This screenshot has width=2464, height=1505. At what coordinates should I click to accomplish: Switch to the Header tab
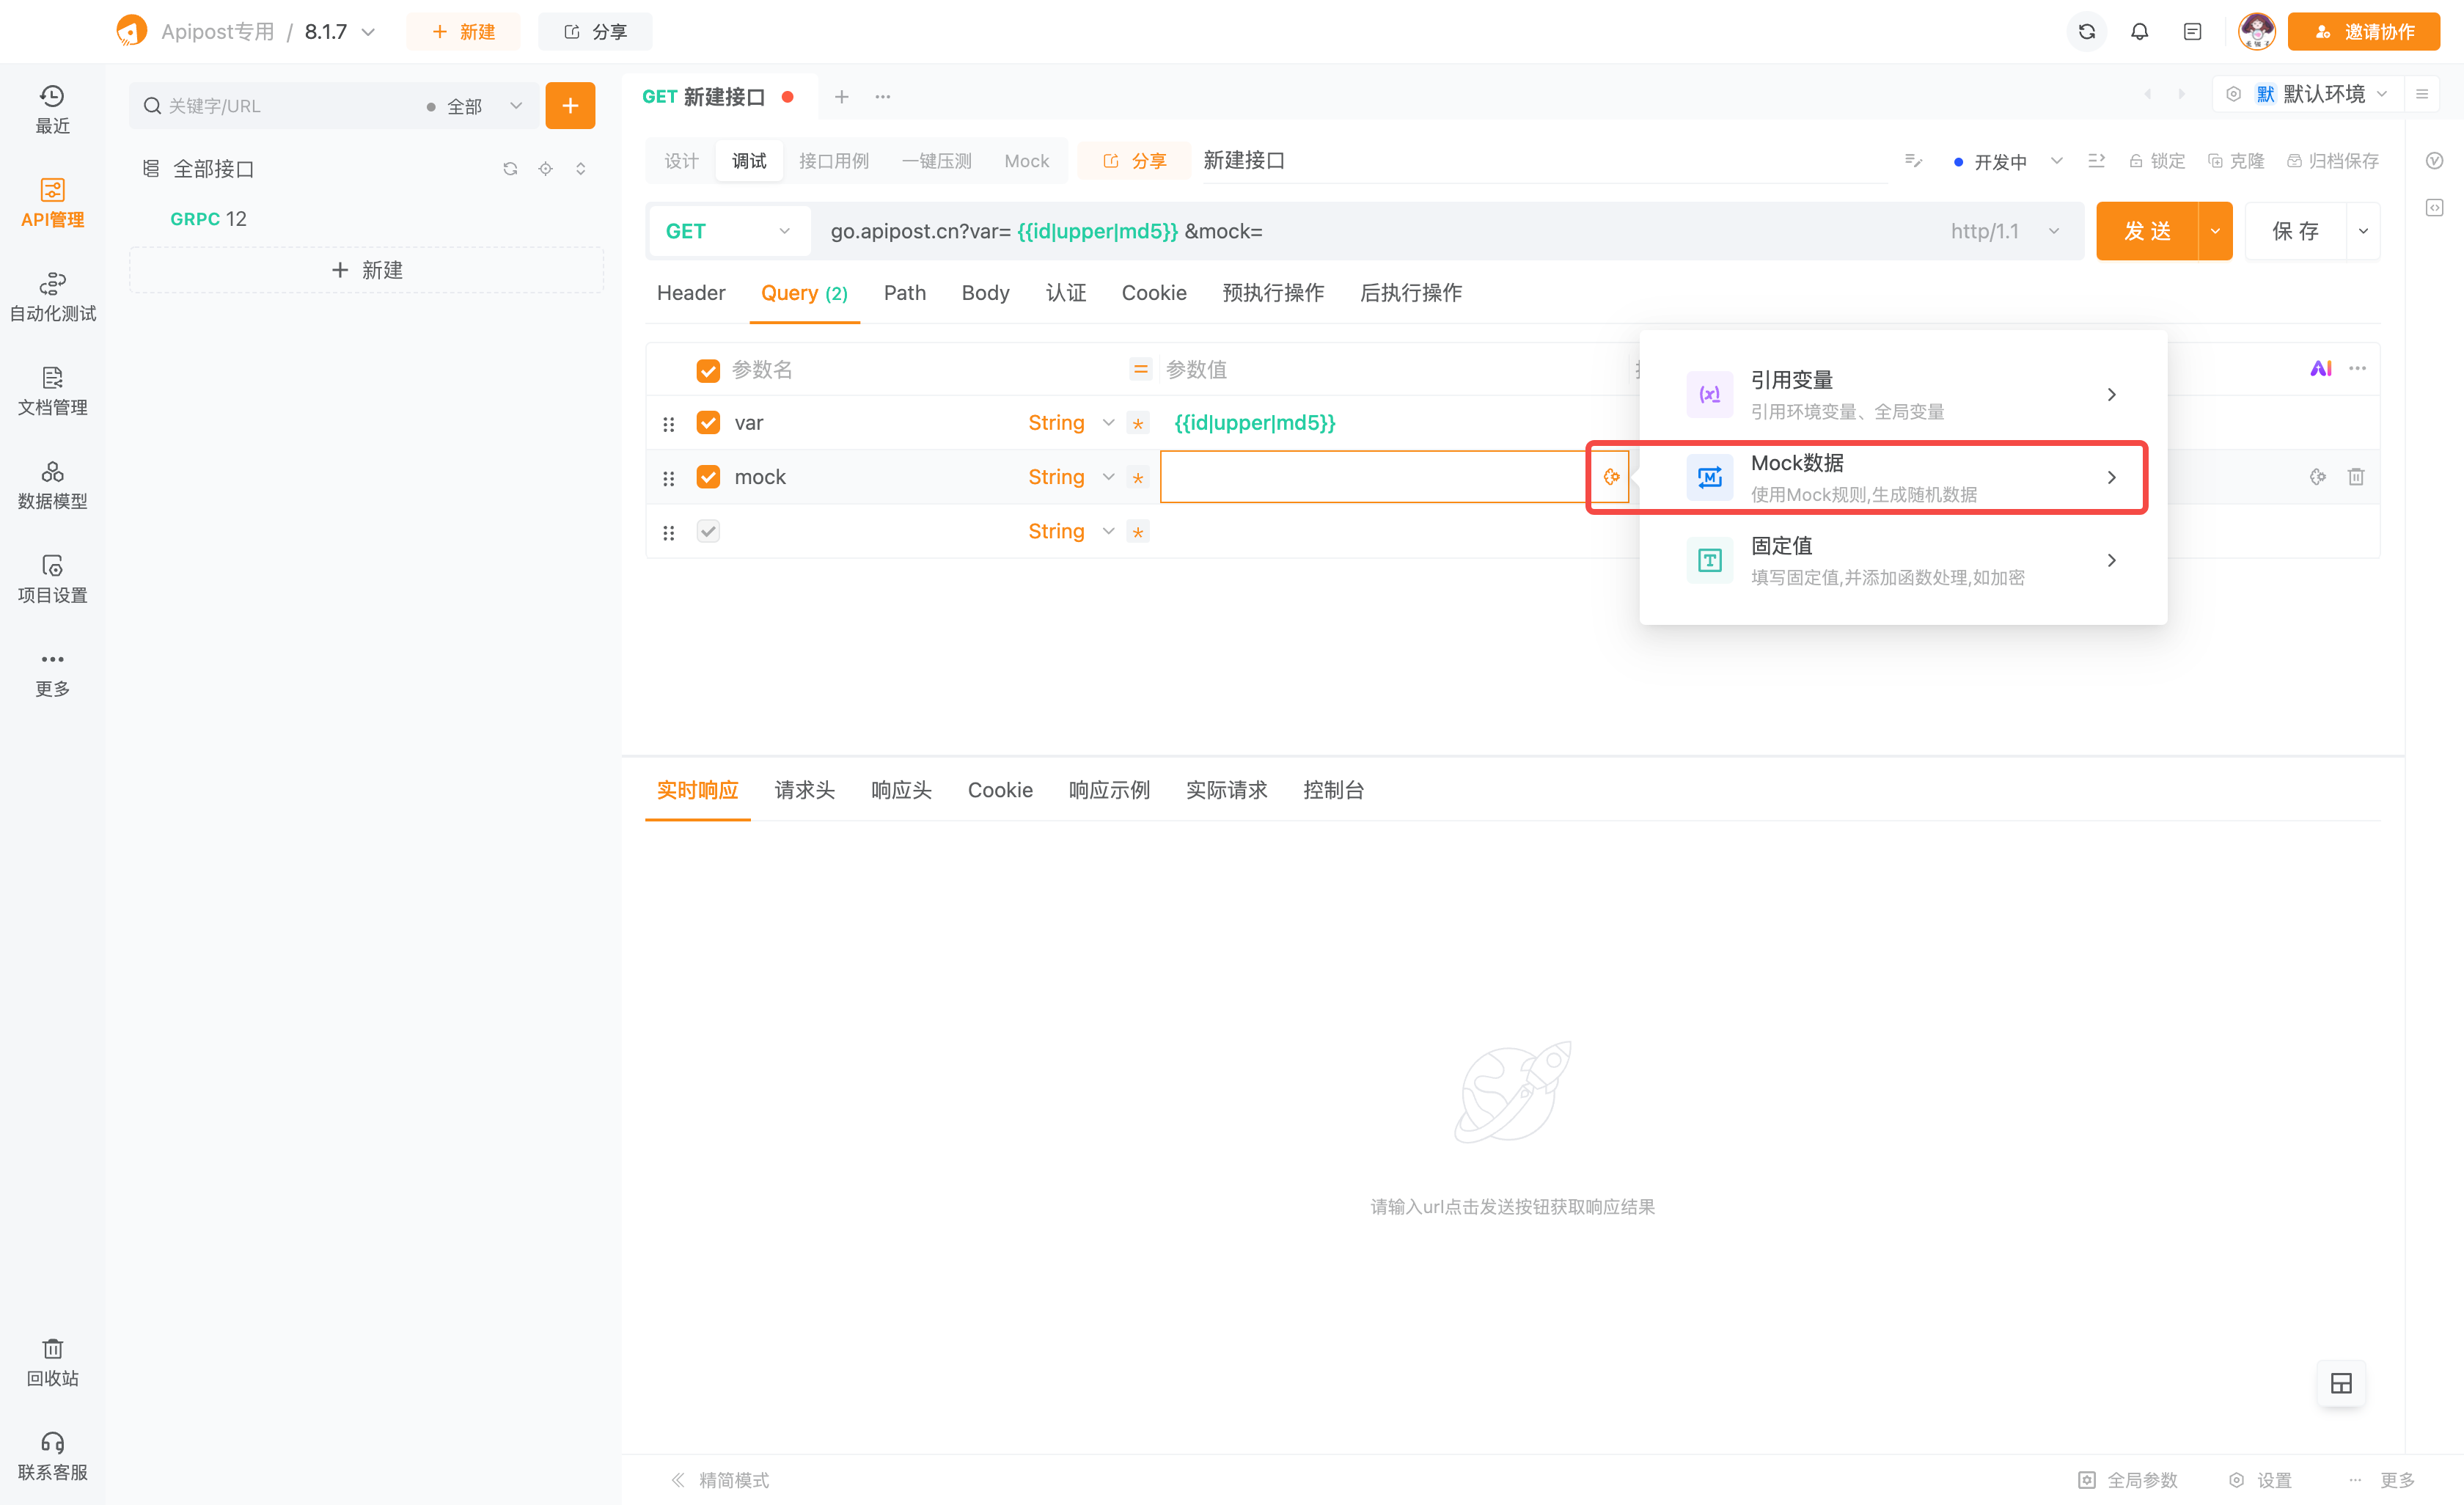tap(690, 293)
